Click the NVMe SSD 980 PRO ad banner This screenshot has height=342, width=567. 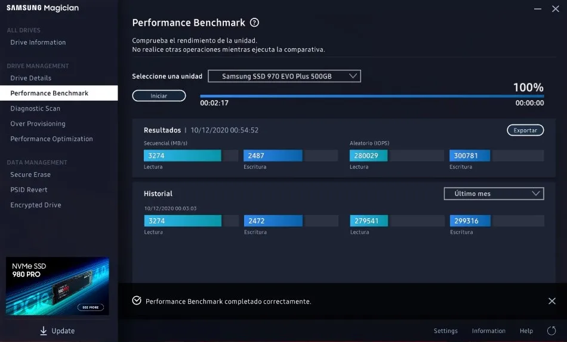coord(57,286)
